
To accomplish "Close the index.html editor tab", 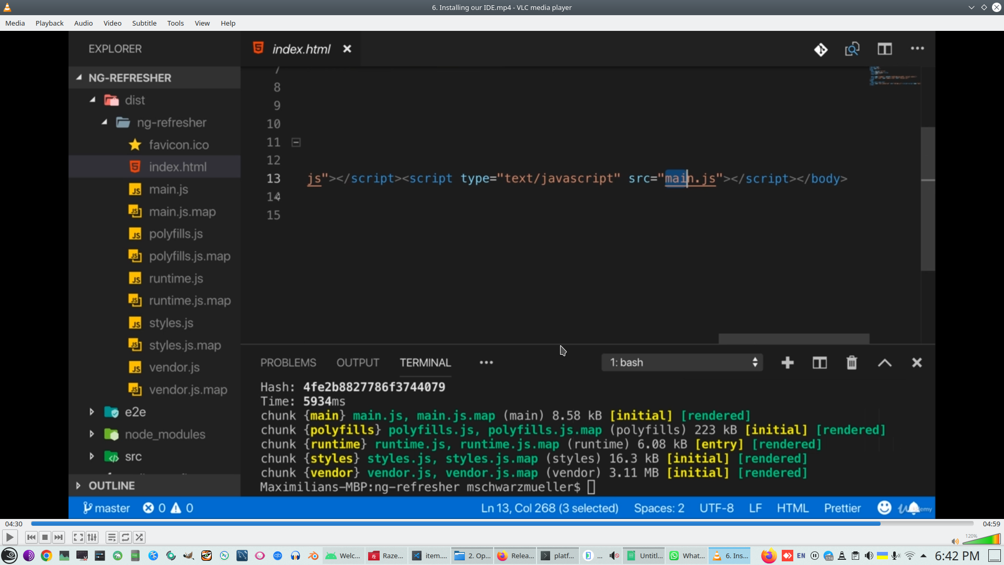I will pyautogui.click(x=347, y=49).
